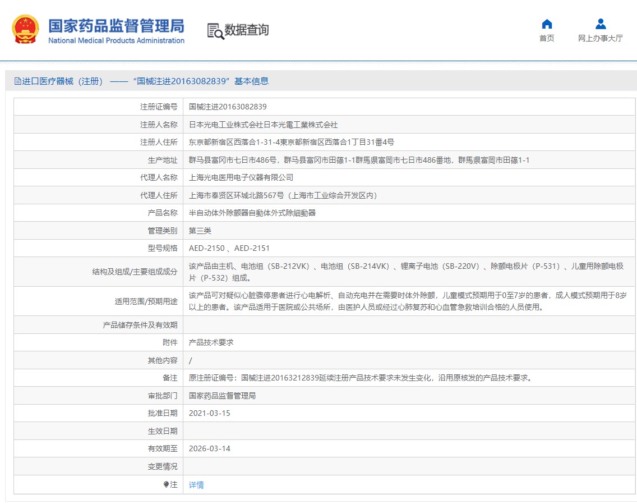Click the 产品技术要求 attachment value

pos(211,342)
